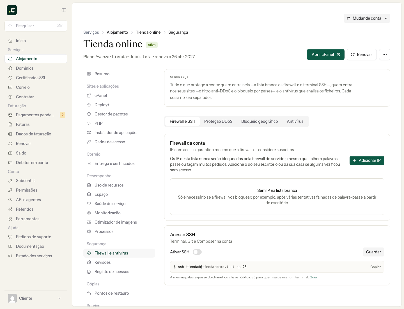Go to Alojamento in the breadcrumb

117,32
